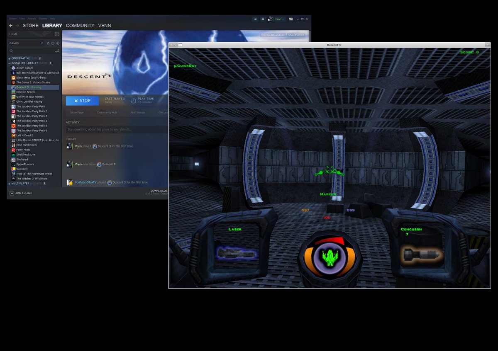498x351 pixels.
Task: Click the ready-to-play filter icon beside GAMES
Action: point(48,43)
